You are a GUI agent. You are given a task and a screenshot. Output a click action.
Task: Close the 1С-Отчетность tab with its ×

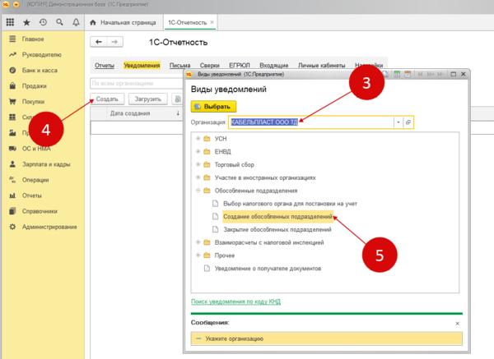(x=212, y=22)
